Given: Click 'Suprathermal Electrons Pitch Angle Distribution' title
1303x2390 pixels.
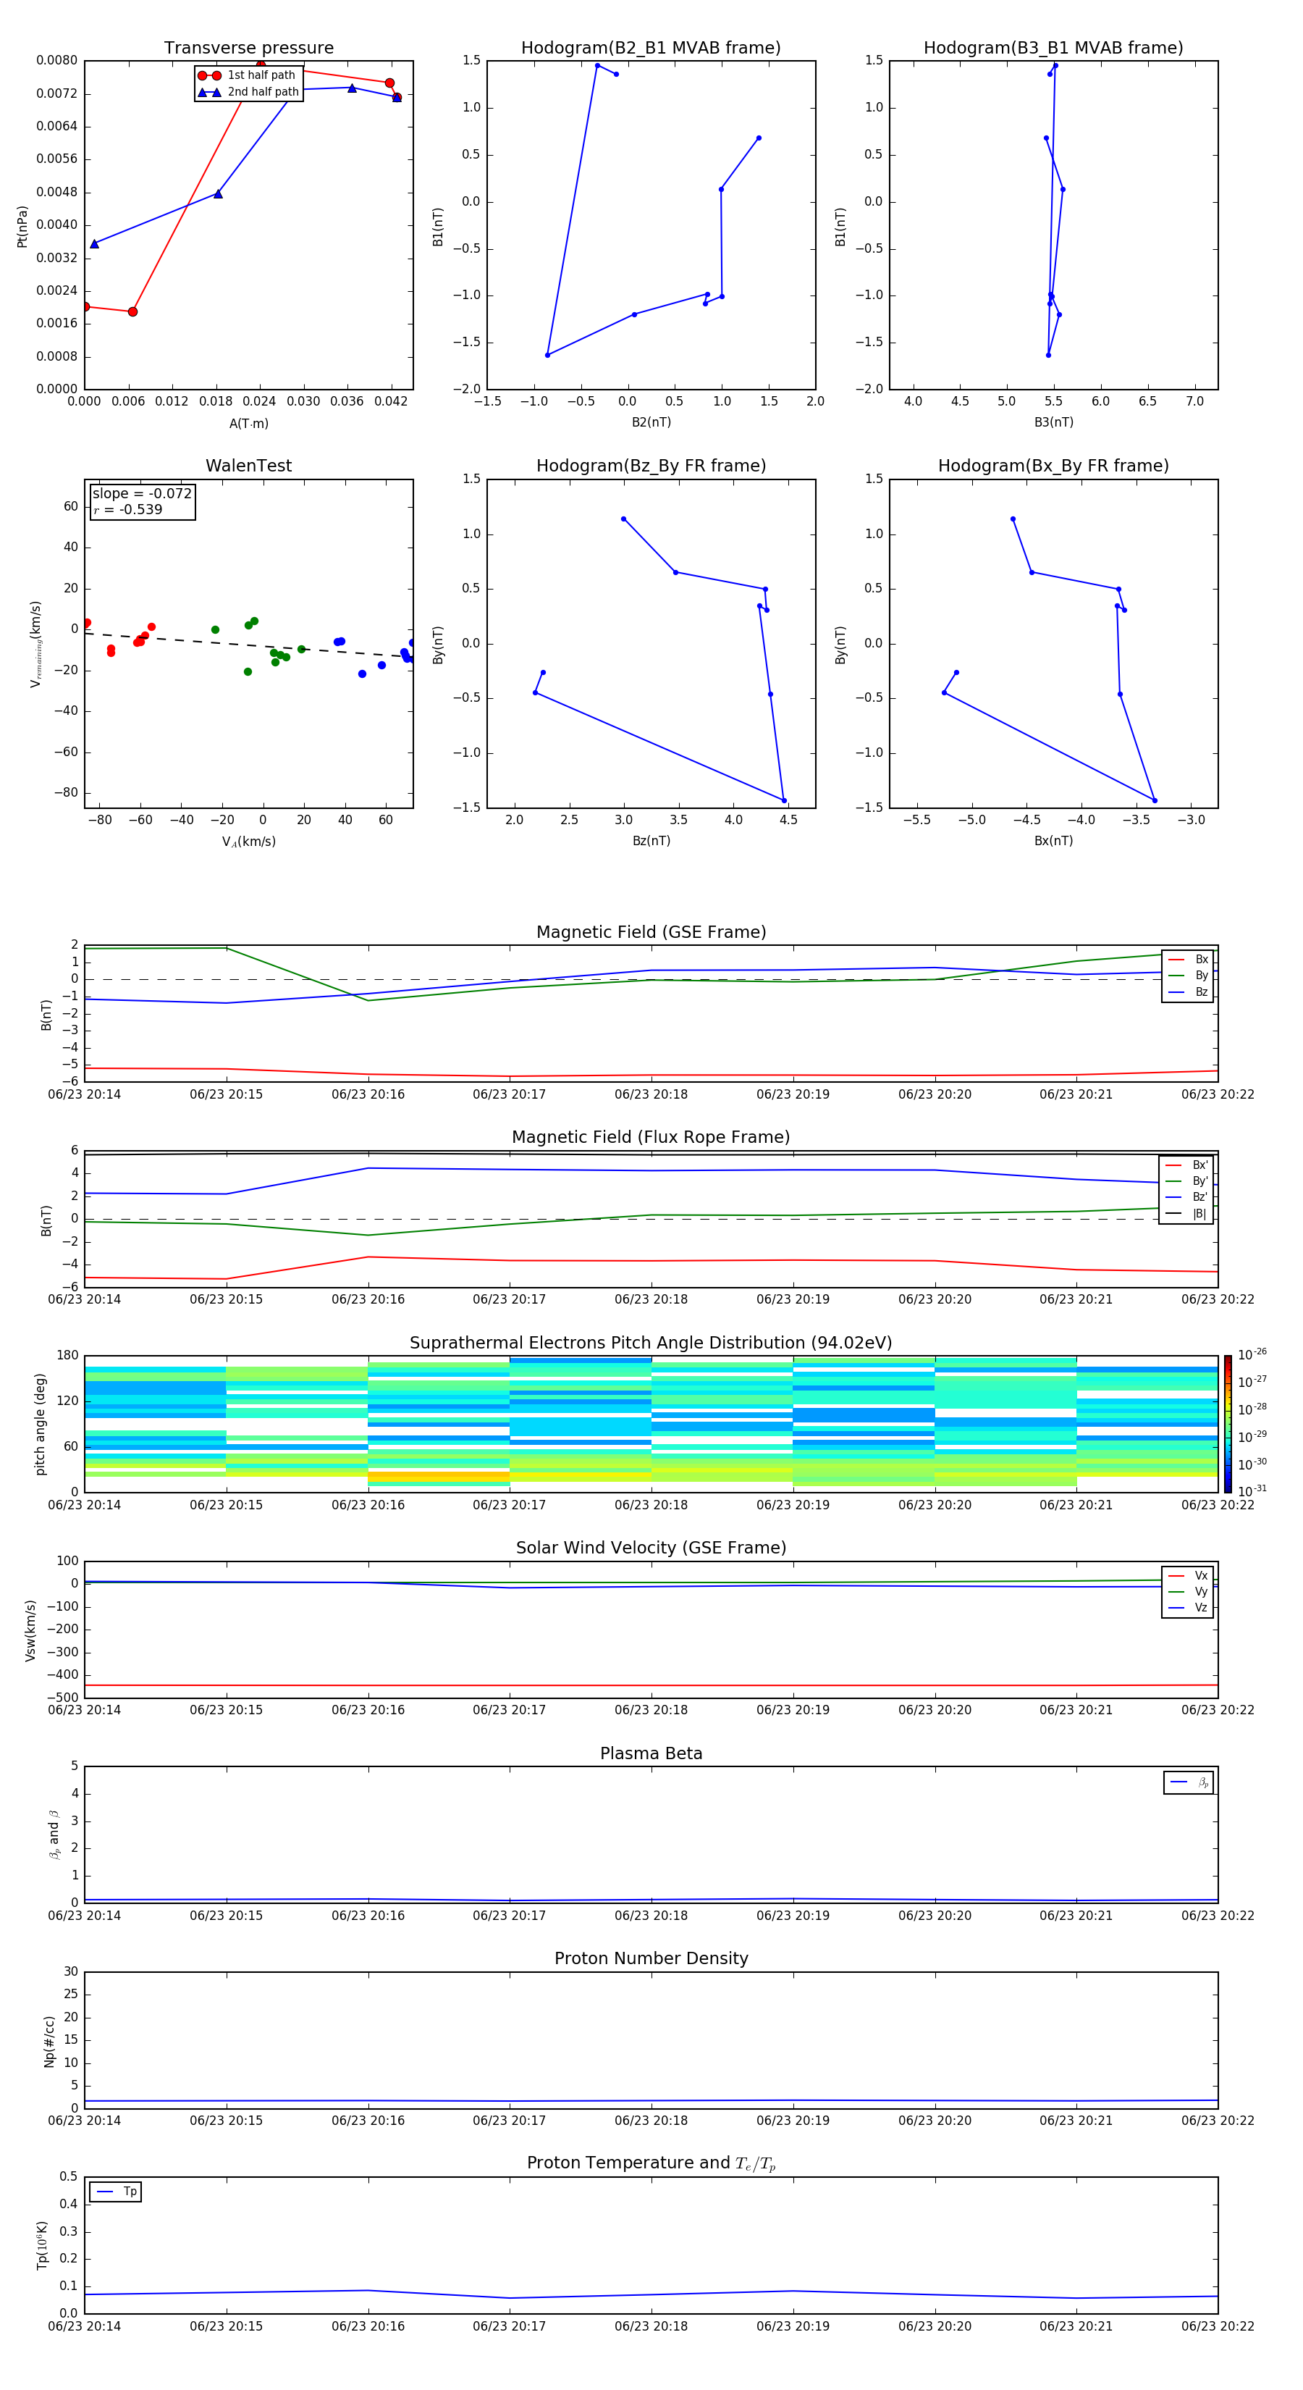Looking at the screenshot, I should click(651, 1343).
